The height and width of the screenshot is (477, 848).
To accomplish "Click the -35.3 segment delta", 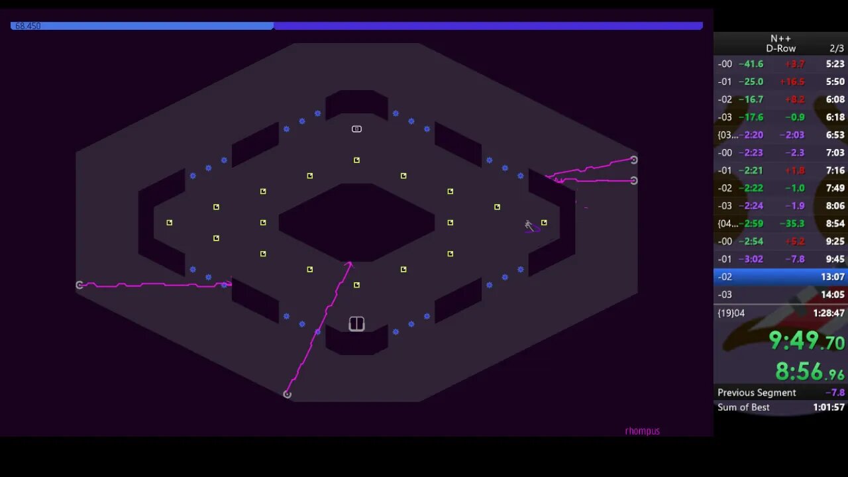I will (792, 224).
